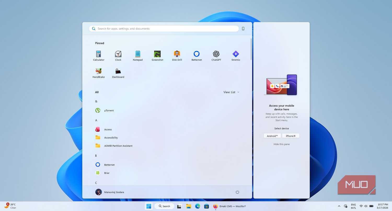This screenshot has height=211, width=392.
Task: Jump to letter B header
Action: point(96,156)
